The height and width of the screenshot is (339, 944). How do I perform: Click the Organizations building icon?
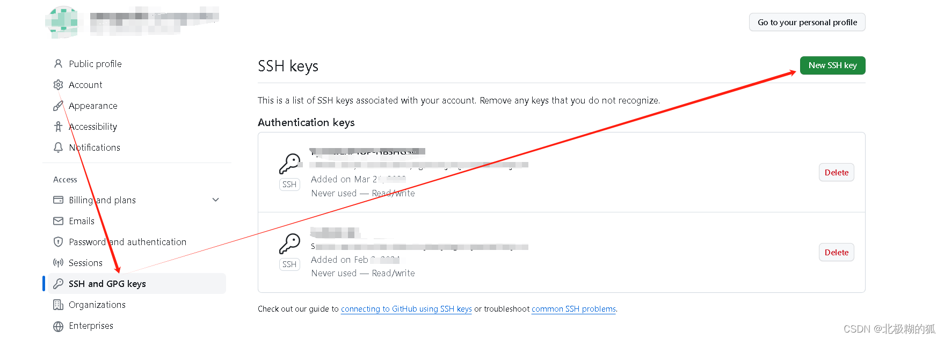[58, 304]
